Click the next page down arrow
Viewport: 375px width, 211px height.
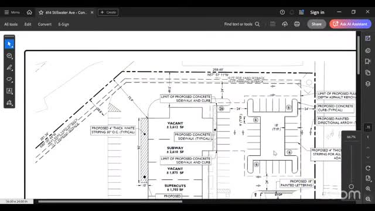tap(368, 157)
